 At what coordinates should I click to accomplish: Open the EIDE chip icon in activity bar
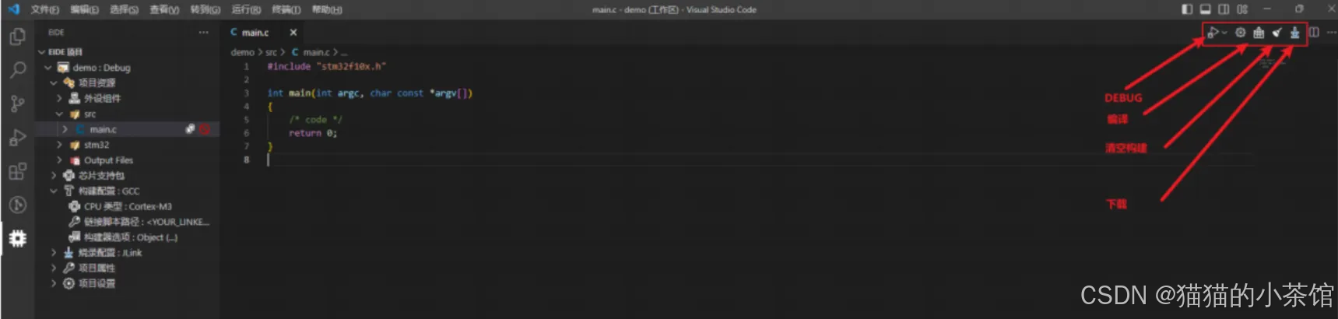[x=17, y=238]
